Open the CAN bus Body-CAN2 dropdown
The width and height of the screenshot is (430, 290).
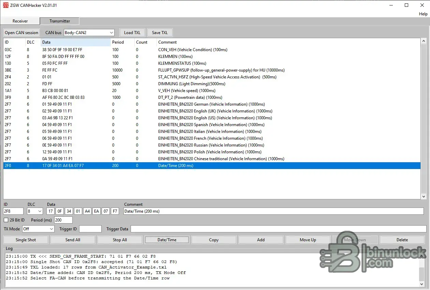(x=89, y=33)
